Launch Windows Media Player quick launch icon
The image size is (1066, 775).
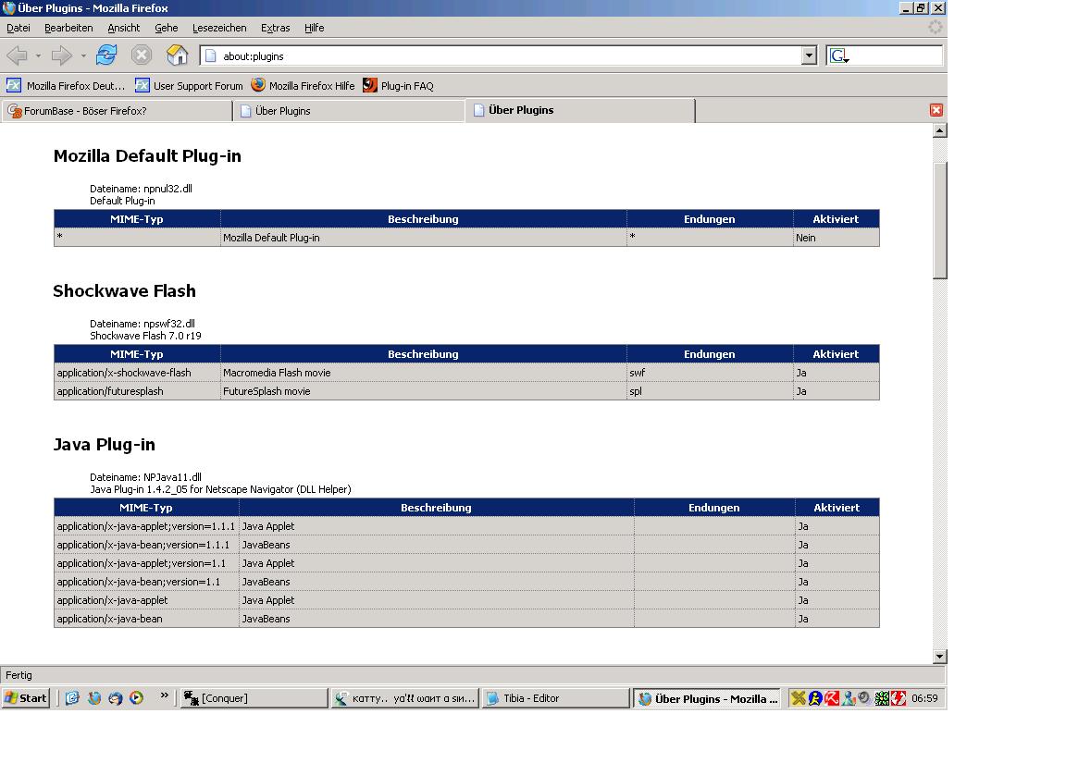click(137, 697)
